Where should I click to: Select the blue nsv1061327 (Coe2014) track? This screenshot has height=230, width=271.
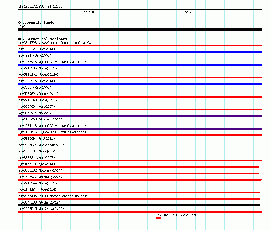coord(140,52)
